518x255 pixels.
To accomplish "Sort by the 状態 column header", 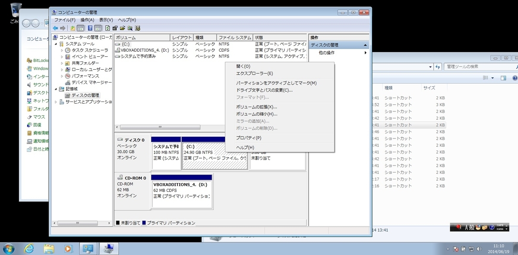I will tap(280, 37).
